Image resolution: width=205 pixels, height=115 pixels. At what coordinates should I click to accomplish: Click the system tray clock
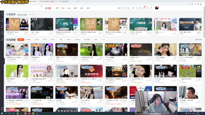pyautogui.click(x=198, y=113)
